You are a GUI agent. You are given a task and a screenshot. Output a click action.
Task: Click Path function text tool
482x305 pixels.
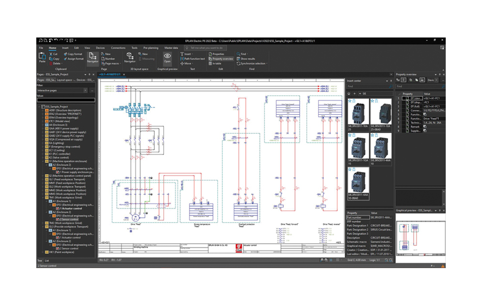pos(192,59)
